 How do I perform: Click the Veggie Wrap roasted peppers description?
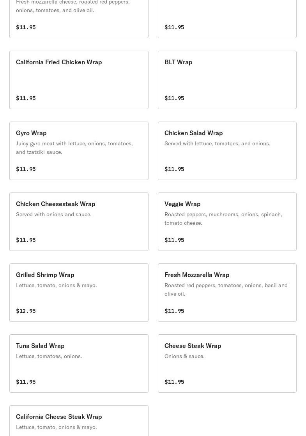coord(223,219)
